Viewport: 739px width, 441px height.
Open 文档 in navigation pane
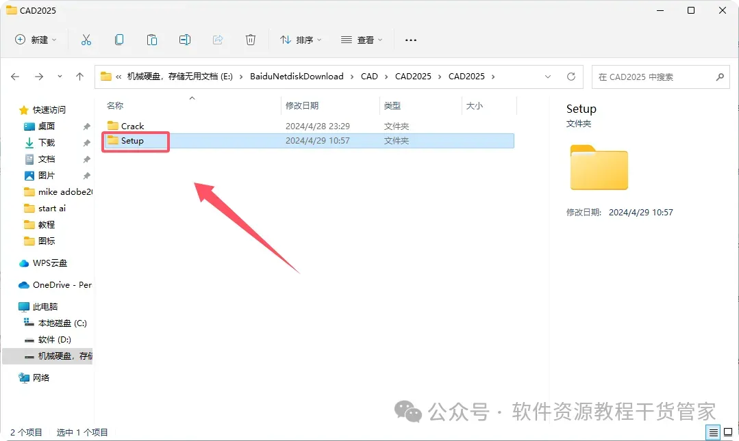(46, 159)
